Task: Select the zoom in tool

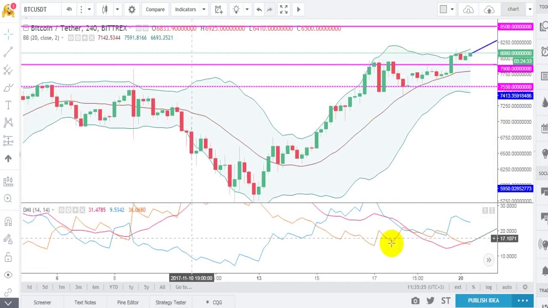Action: [8, 198]
